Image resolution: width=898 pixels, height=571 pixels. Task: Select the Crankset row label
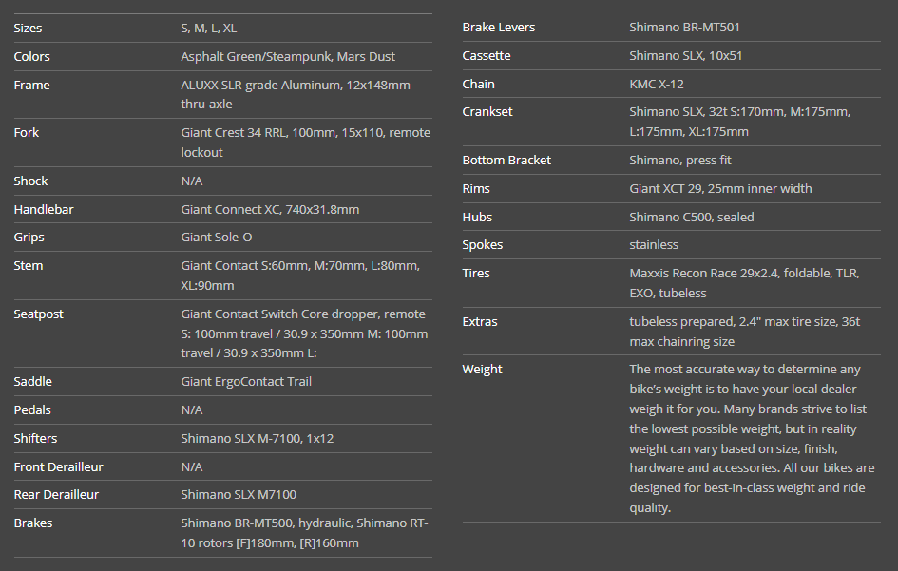tap(487, 112)
